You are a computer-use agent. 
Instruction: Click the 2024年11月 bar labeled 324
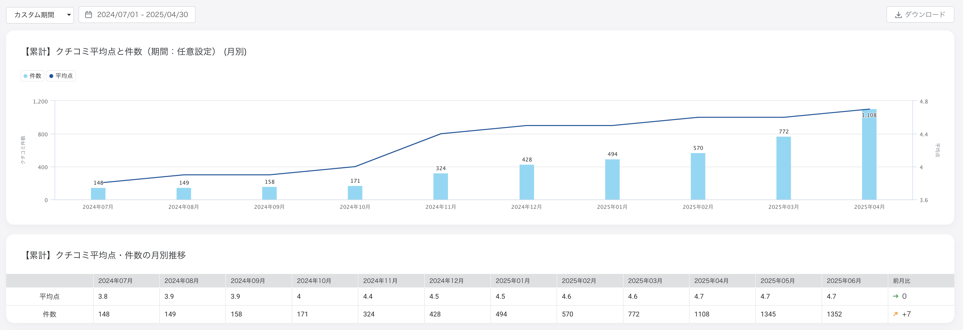click(440, 187)
